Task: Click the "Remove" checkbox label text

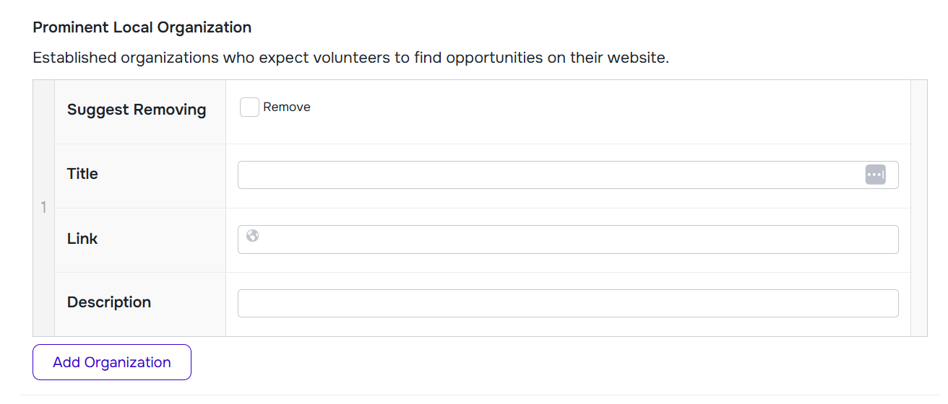Action: 287,107
